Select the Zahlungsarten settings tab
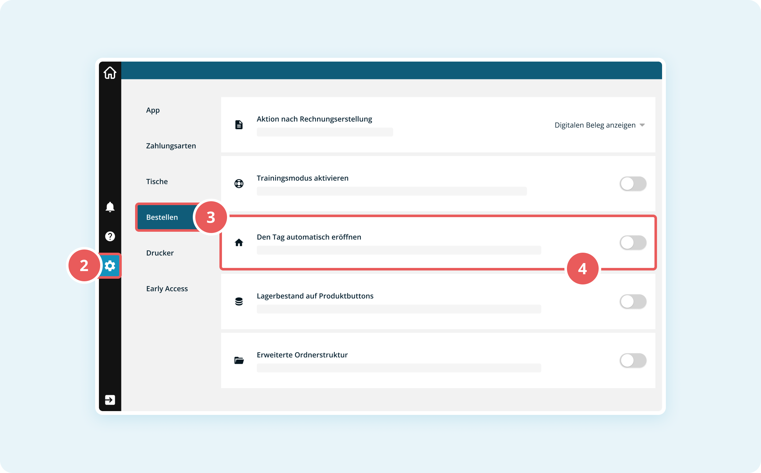The width and height of the screenshot is (761, 473). 171,146
